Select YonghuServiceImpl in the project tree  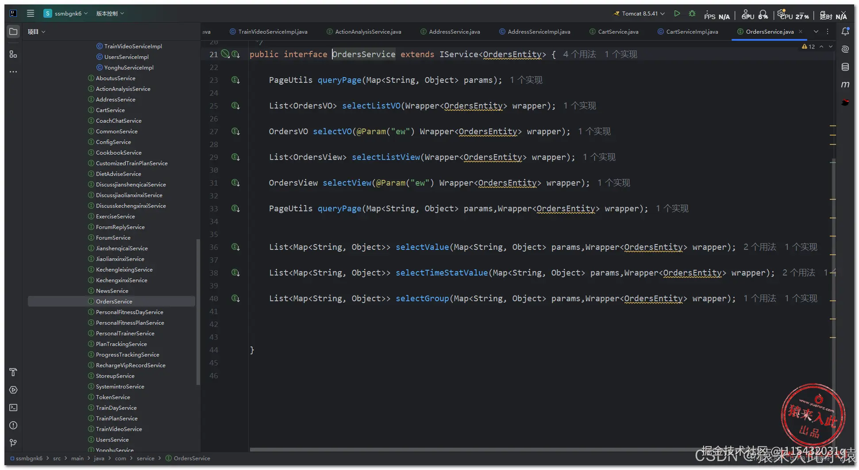(x=129, y=67)
